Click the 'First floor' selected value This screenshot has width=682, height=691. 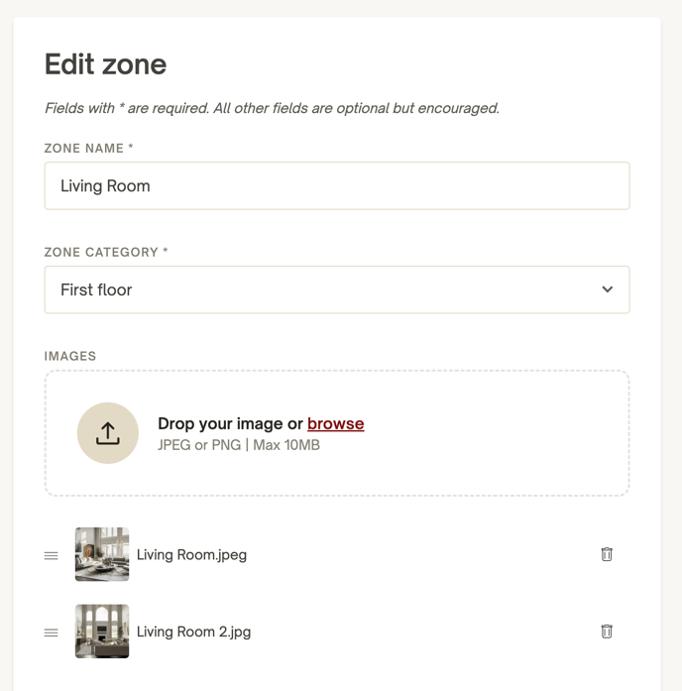click(x=96, y=289)
